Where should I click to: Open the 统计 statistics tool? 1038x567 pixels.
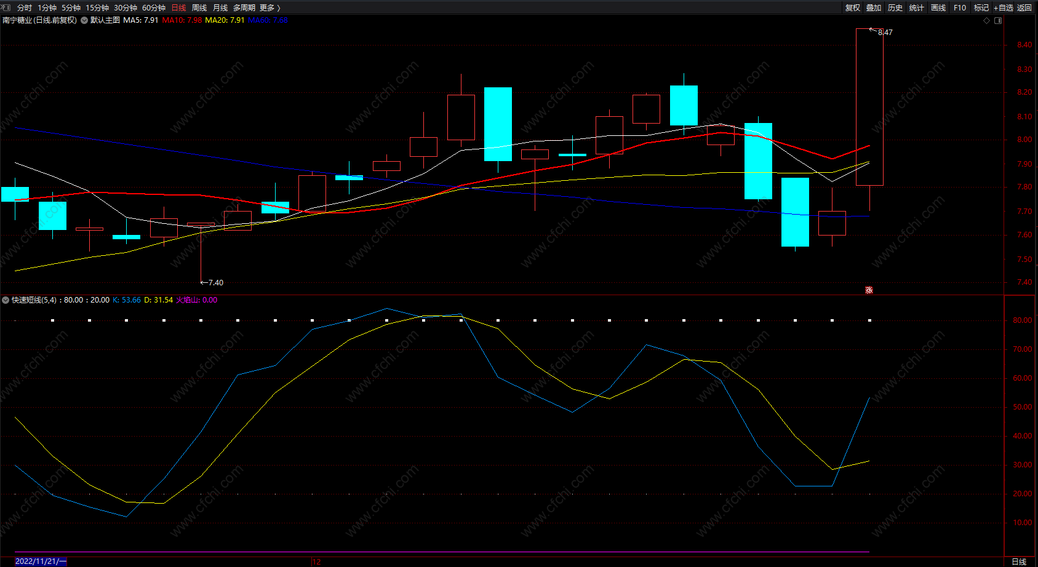[917, 8]
